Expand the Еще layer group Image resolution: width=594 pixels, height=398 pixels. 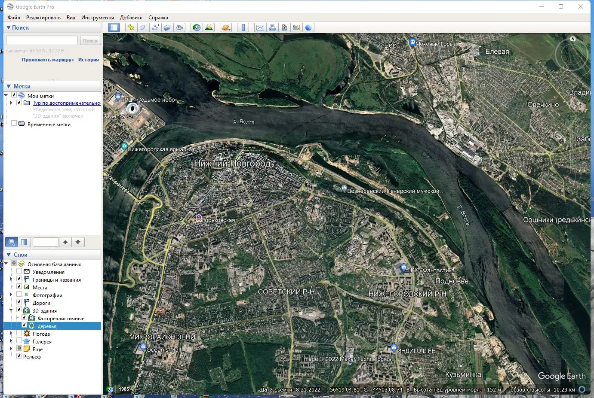coord(11,349)
